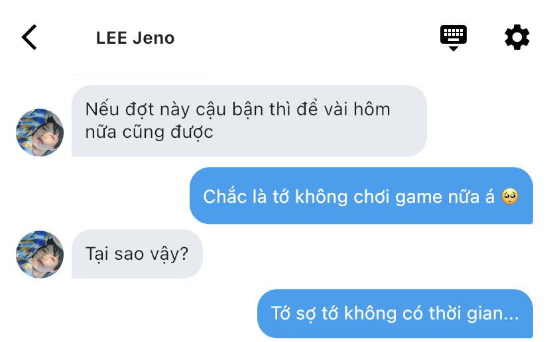Open the LEE Jeno contact header

click(135, 38)
